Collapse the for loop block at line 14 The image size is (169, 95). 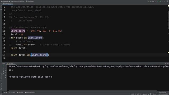tap(10, 38)
